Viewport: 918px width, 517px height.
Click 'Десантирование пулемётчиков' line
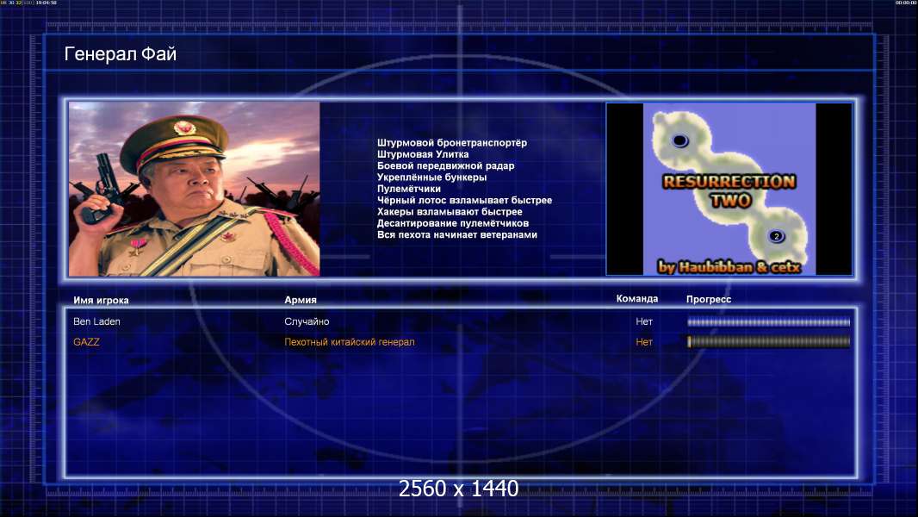coord(453,223)
